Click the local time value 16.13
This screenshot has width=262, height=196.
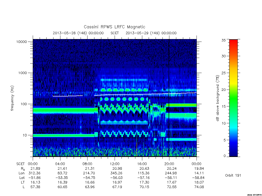pyautogui.click(x=35, y=182)
